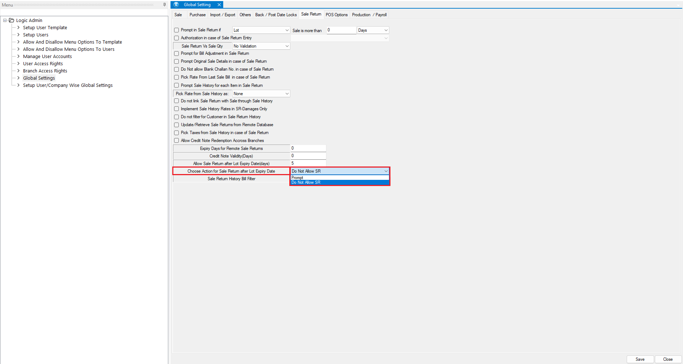Viewport: 683px width, 364px height.
Task: Close the Global Setting tab with X
Action: [219, 5]
